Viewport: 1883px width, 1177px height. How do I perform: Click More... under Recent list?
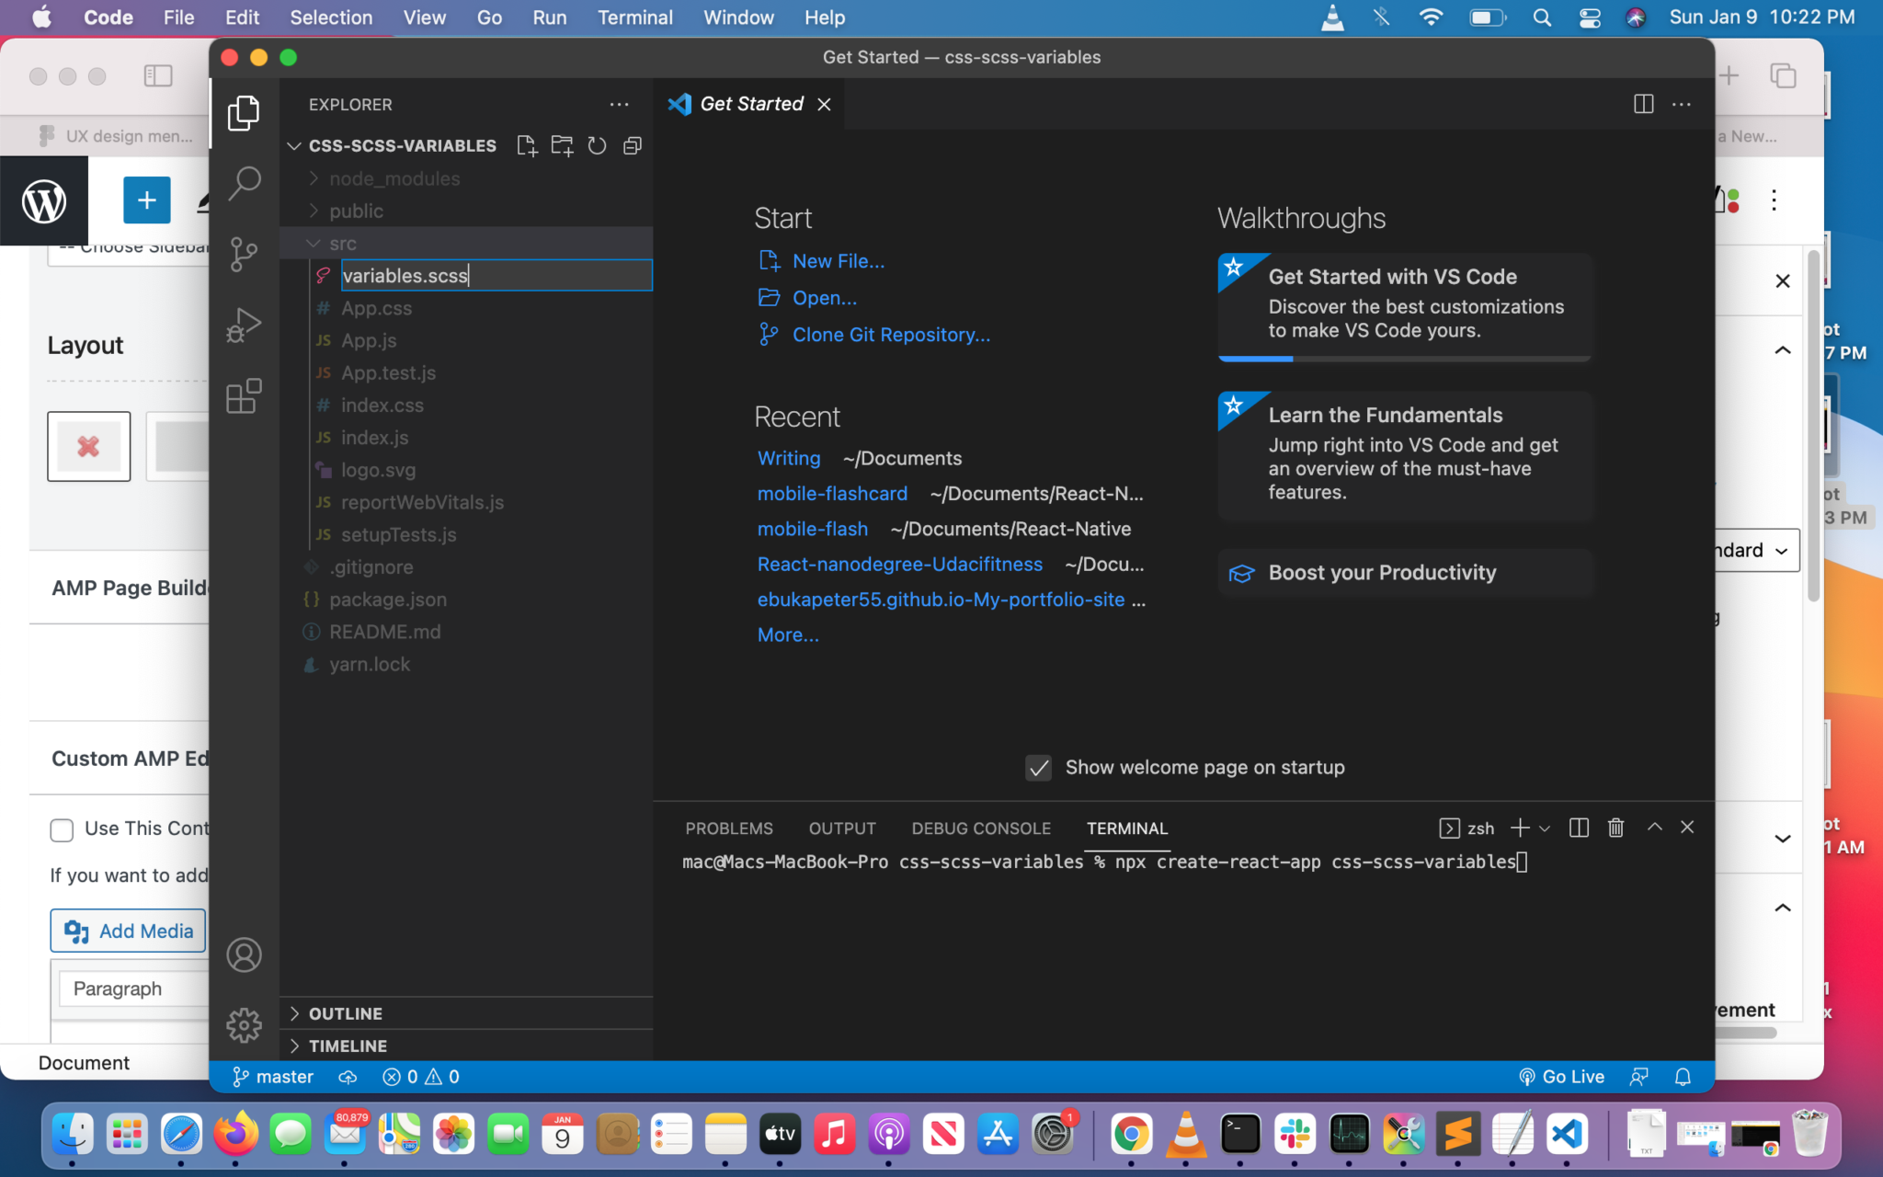(x=788, y=634)
